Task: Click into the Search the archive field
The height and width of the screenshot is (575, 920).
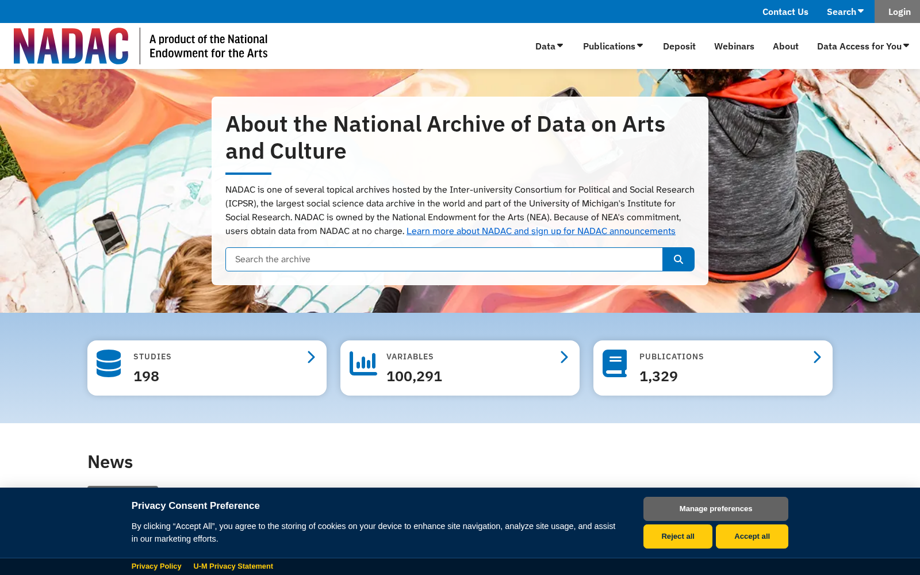Action: pos(444,259)
